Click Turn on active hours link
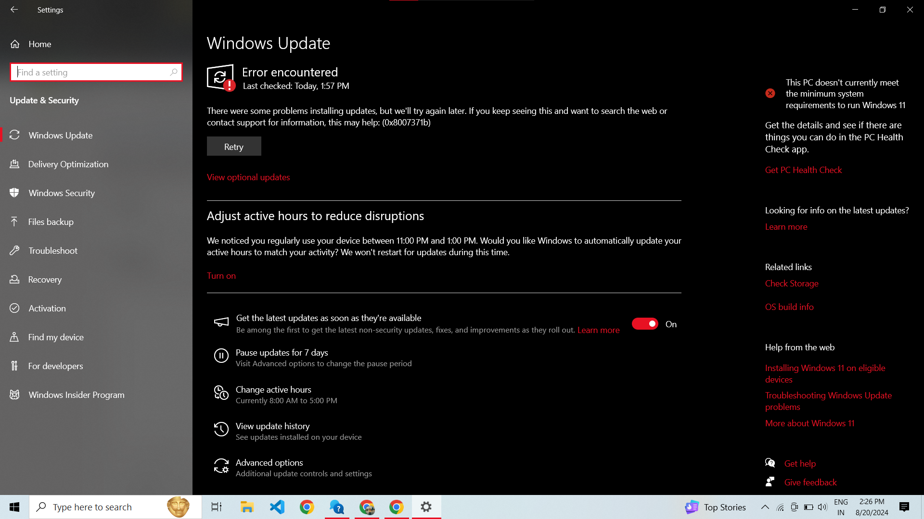 (221, 276)
